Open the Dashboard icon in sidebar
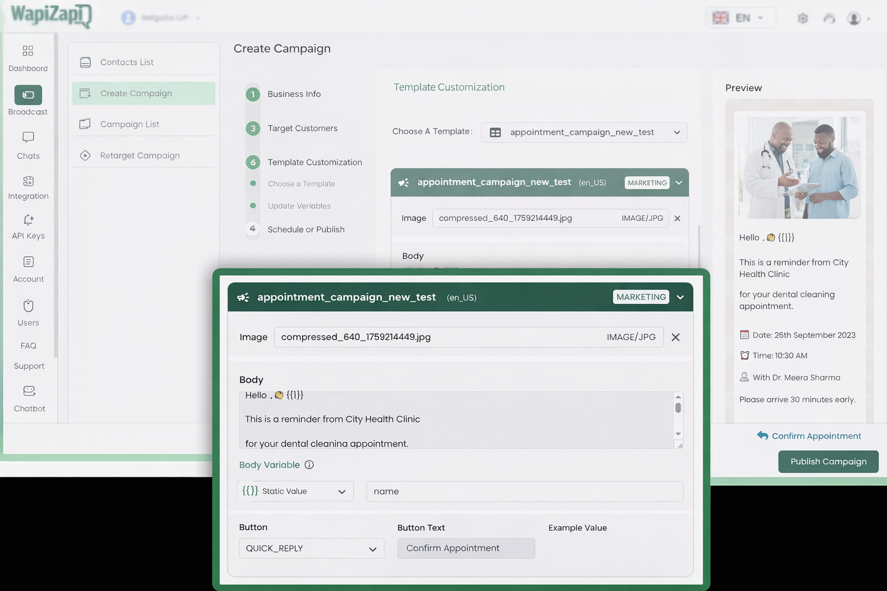The height and width of the screenshot is (591, 887). [x=28, y=51]
